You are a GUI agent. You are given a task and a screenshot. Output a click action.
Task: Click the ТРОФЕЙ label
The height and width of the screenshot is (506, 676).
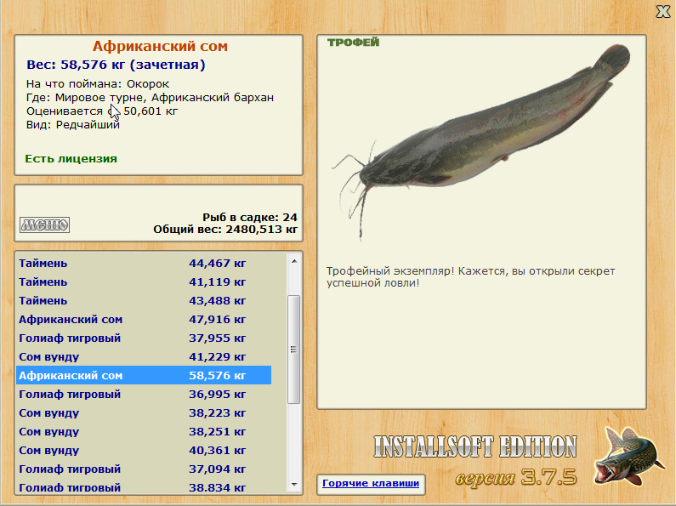[353, 43]
